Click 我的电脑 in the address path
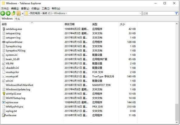 coord(35,13)
